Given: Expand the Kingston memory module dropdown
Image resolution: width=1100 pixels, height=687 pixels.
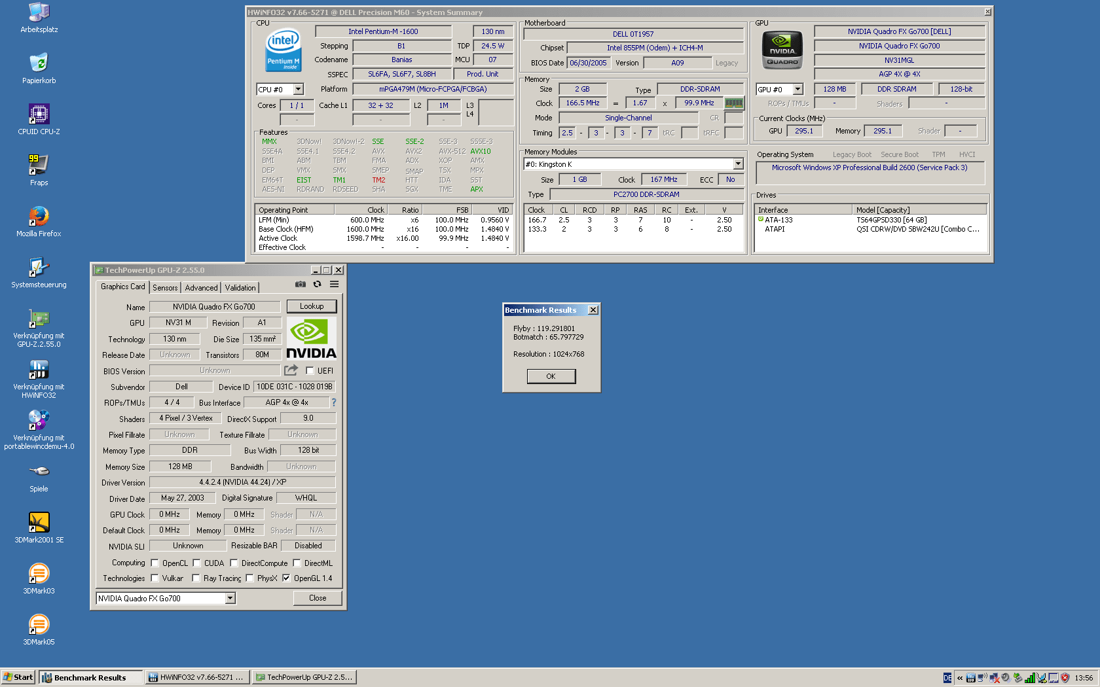Looking at the screenshot, I should 738,164.
